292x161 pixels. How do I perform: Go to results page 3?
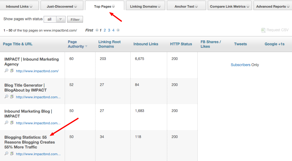109,30
